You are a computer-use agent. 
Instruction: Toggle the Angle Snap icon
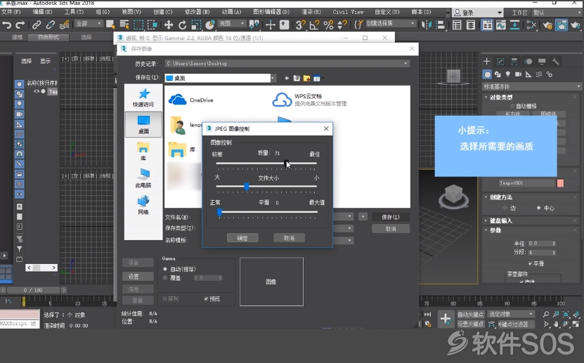pos(314,25)
